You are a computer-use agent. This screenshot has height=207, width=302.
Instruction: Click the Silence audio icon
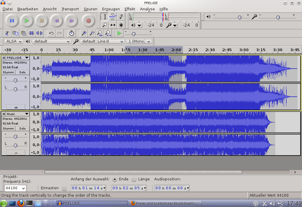coord(39,33)
